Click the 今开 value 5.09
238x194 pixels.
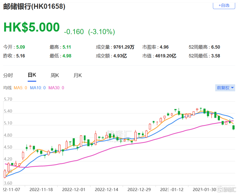(20, 47)
